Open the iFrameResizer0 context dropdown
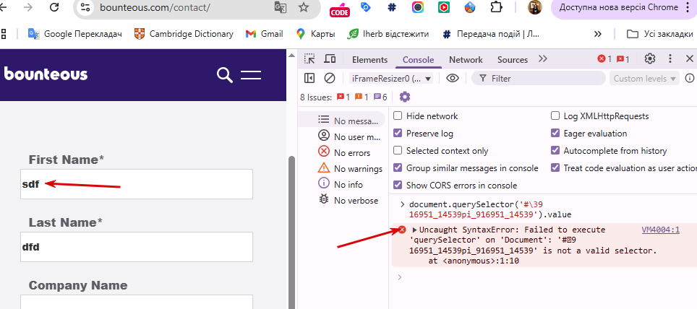 point(391,79)
